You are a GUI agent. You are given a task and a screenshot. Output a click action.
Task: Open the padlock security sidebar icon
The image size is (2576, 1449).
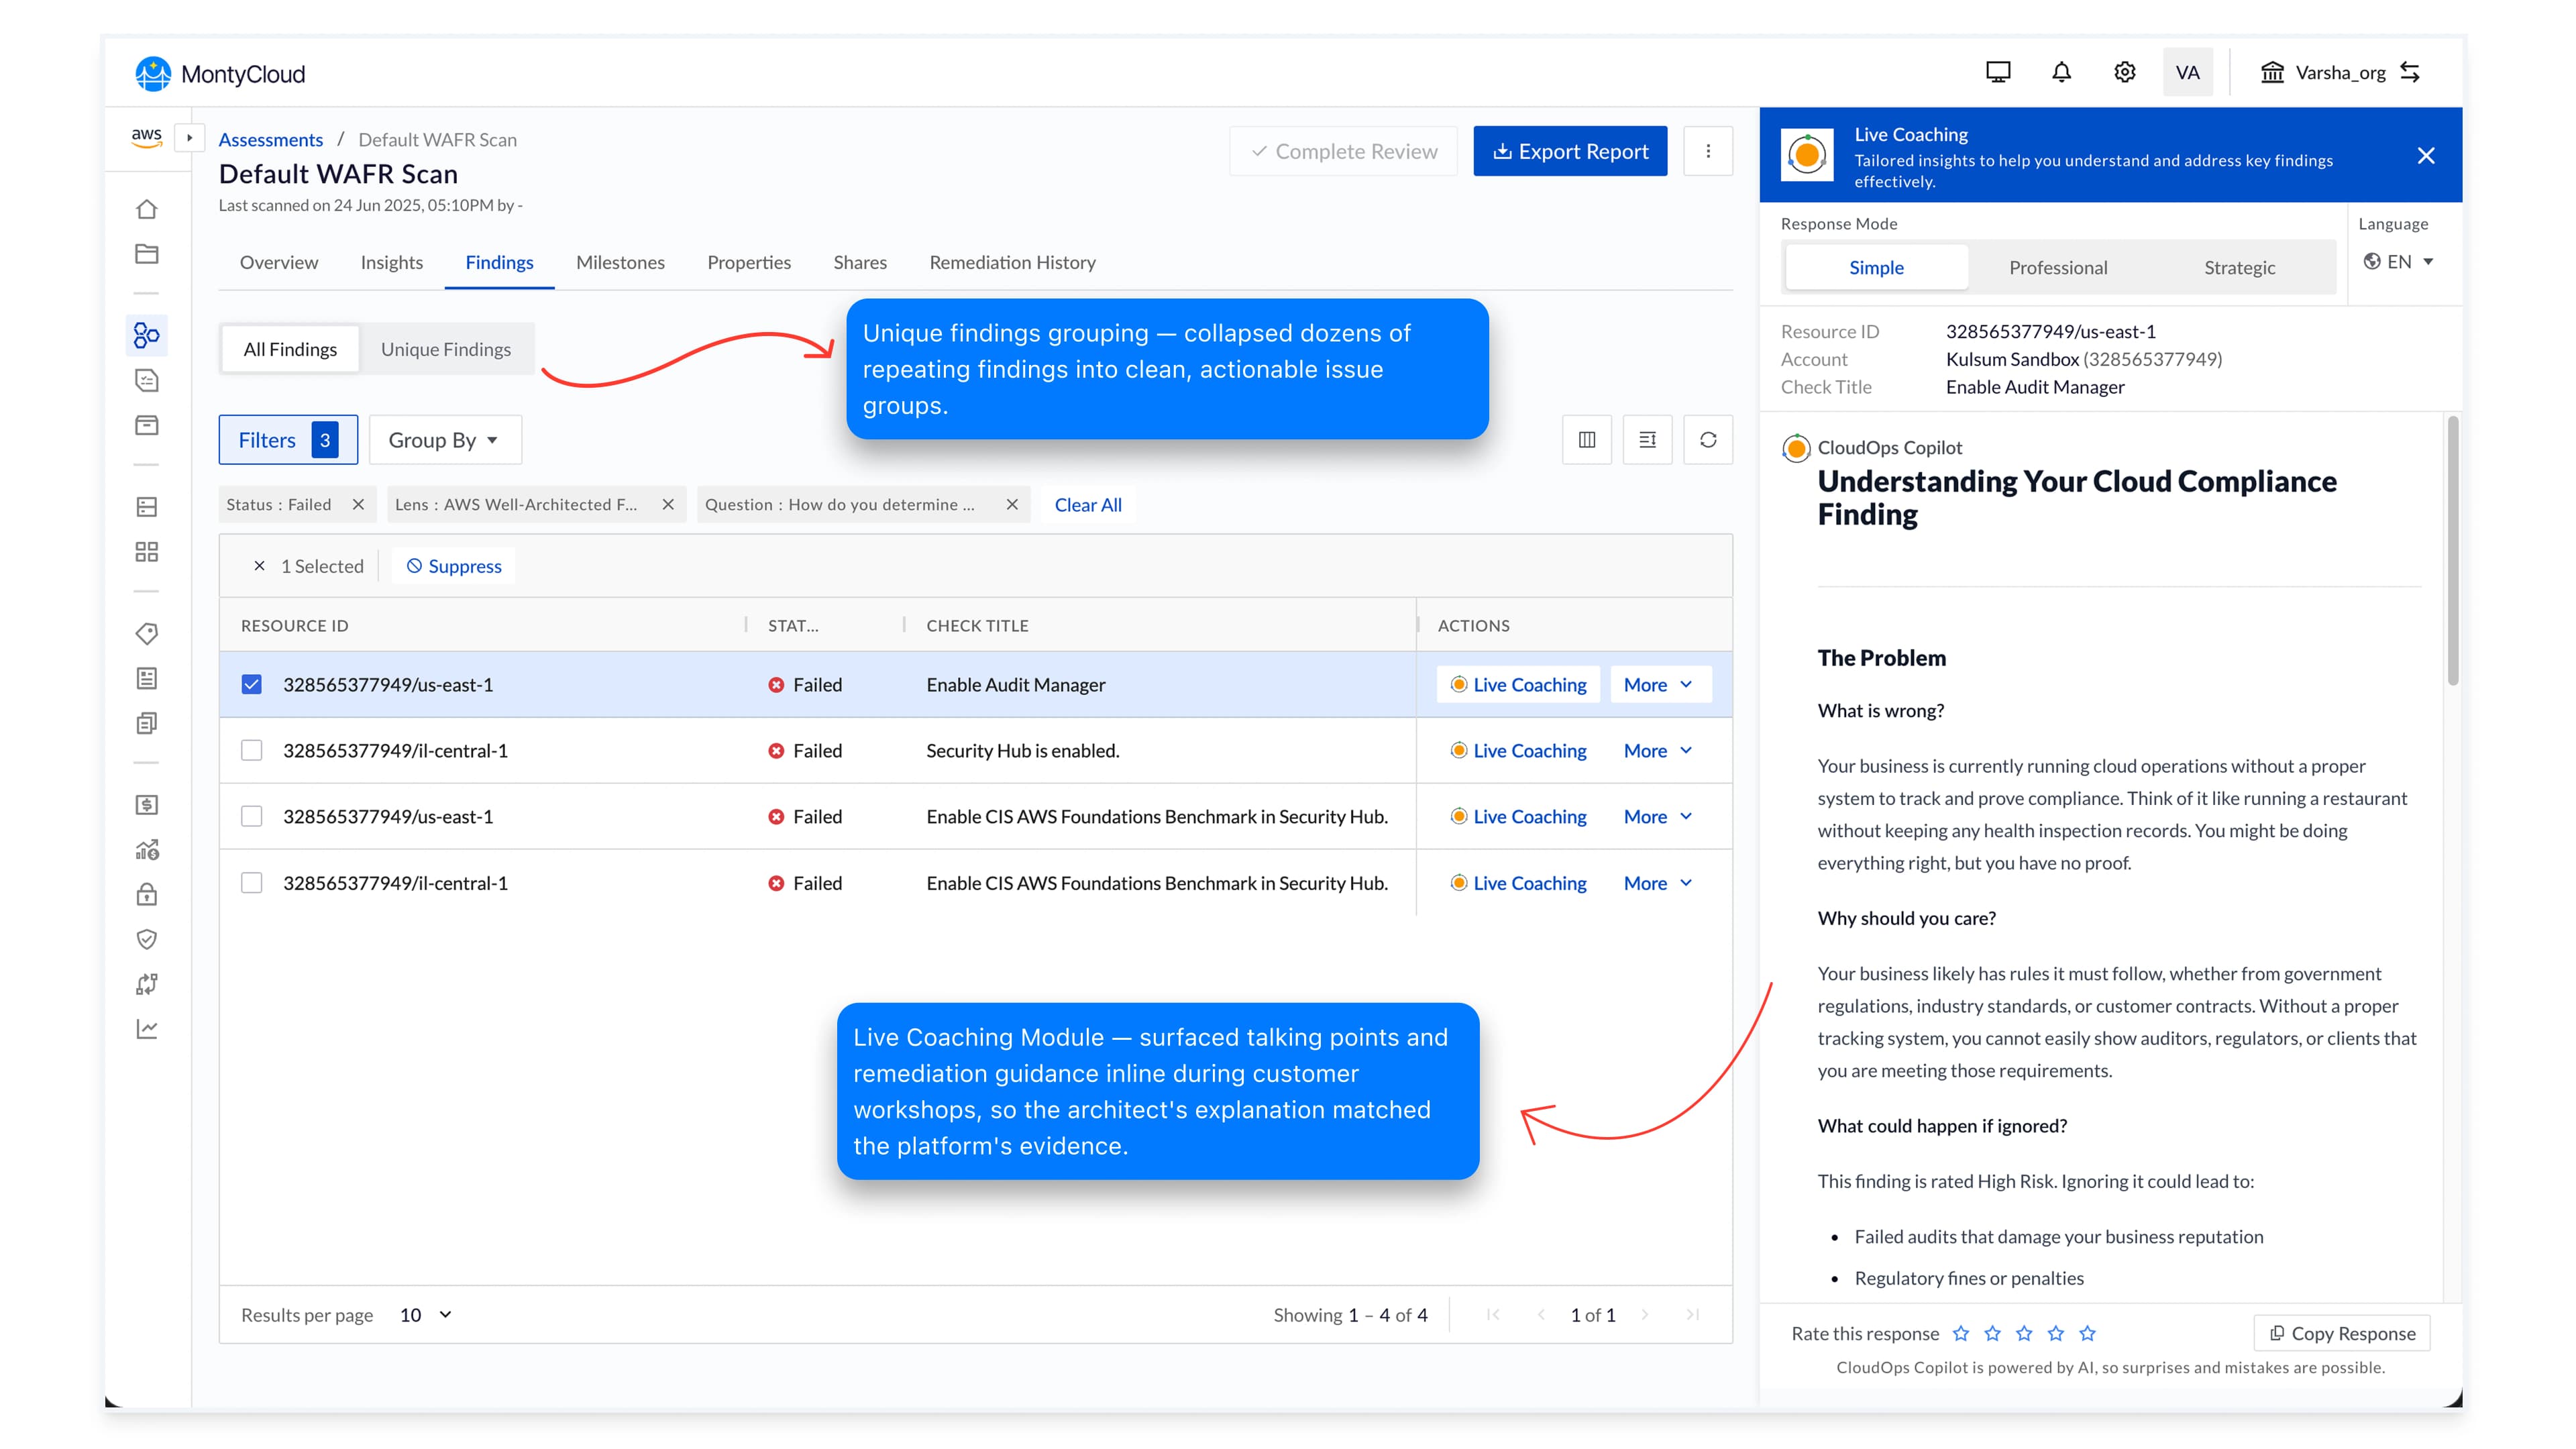147,894
